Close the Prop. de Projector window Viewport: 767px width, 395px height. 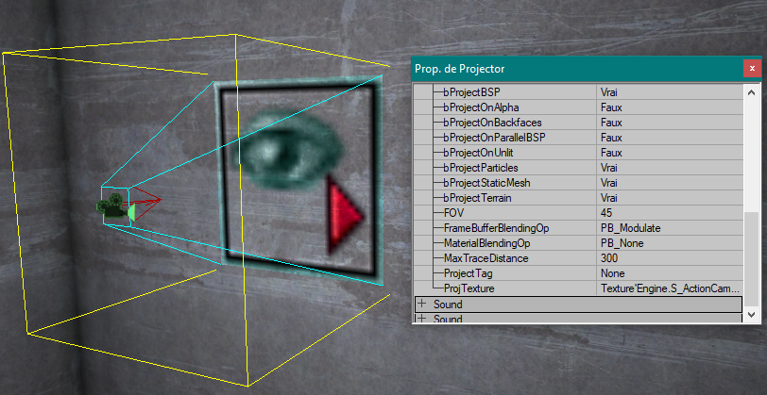tap(752, 69)
